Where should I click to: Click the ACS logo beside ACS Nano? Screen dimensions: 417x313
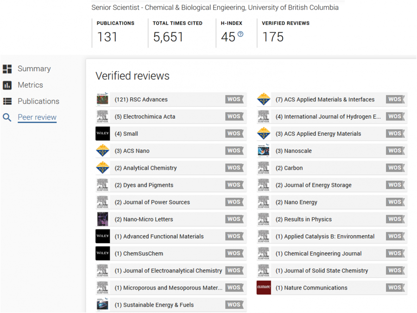tap(103, 151)
